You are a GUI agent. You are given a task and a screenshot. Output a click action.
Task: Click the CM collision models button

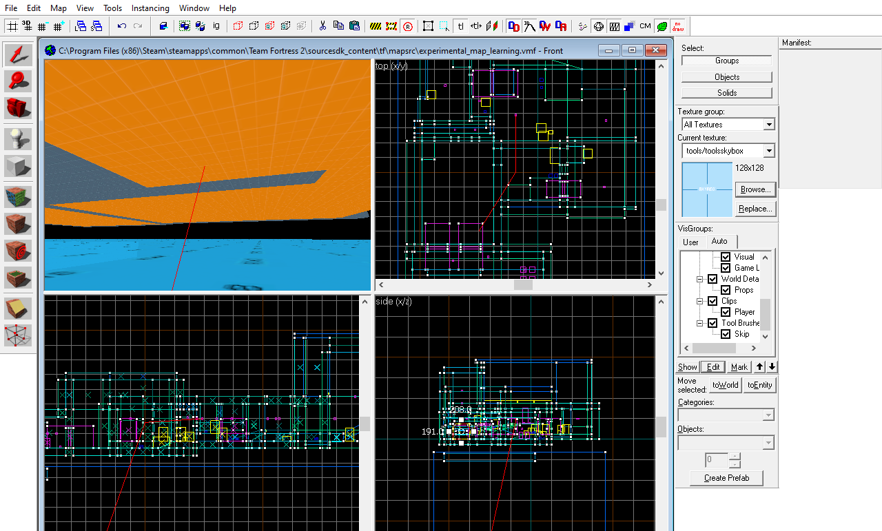click(645, 26)
